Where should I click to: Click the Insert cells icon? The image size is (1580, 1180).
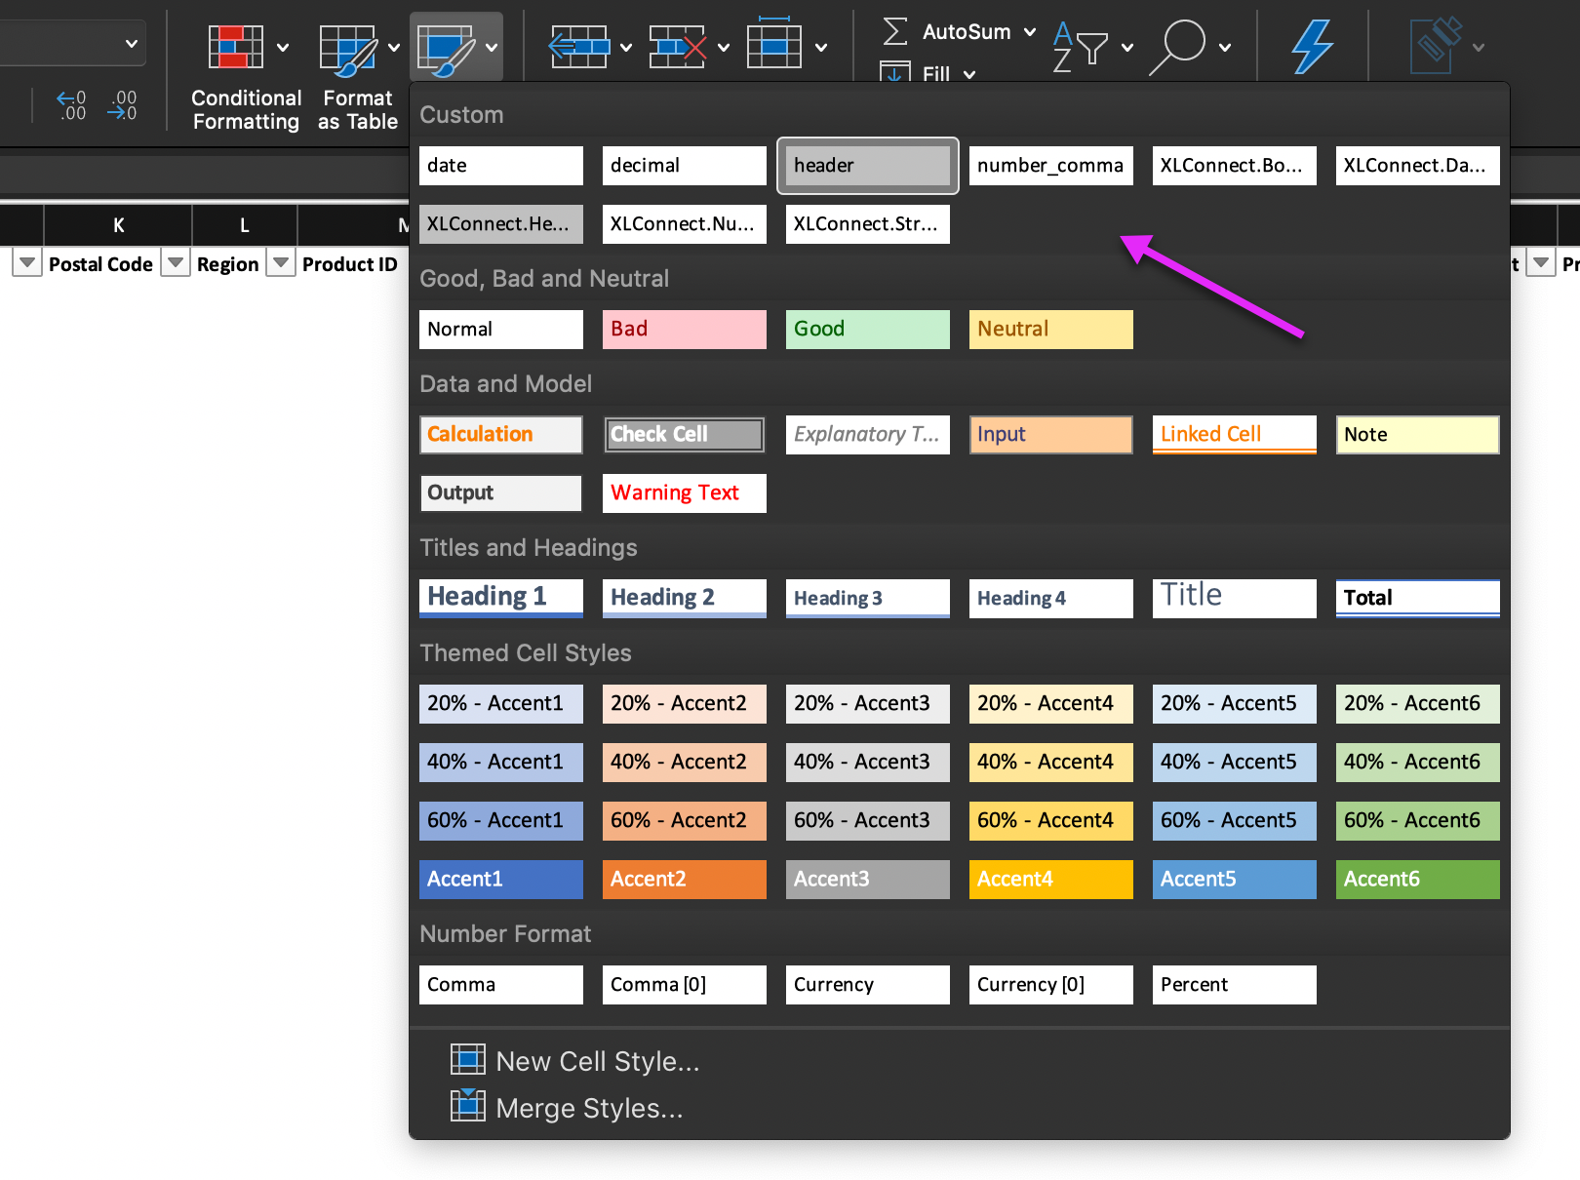tap(578, 46)
